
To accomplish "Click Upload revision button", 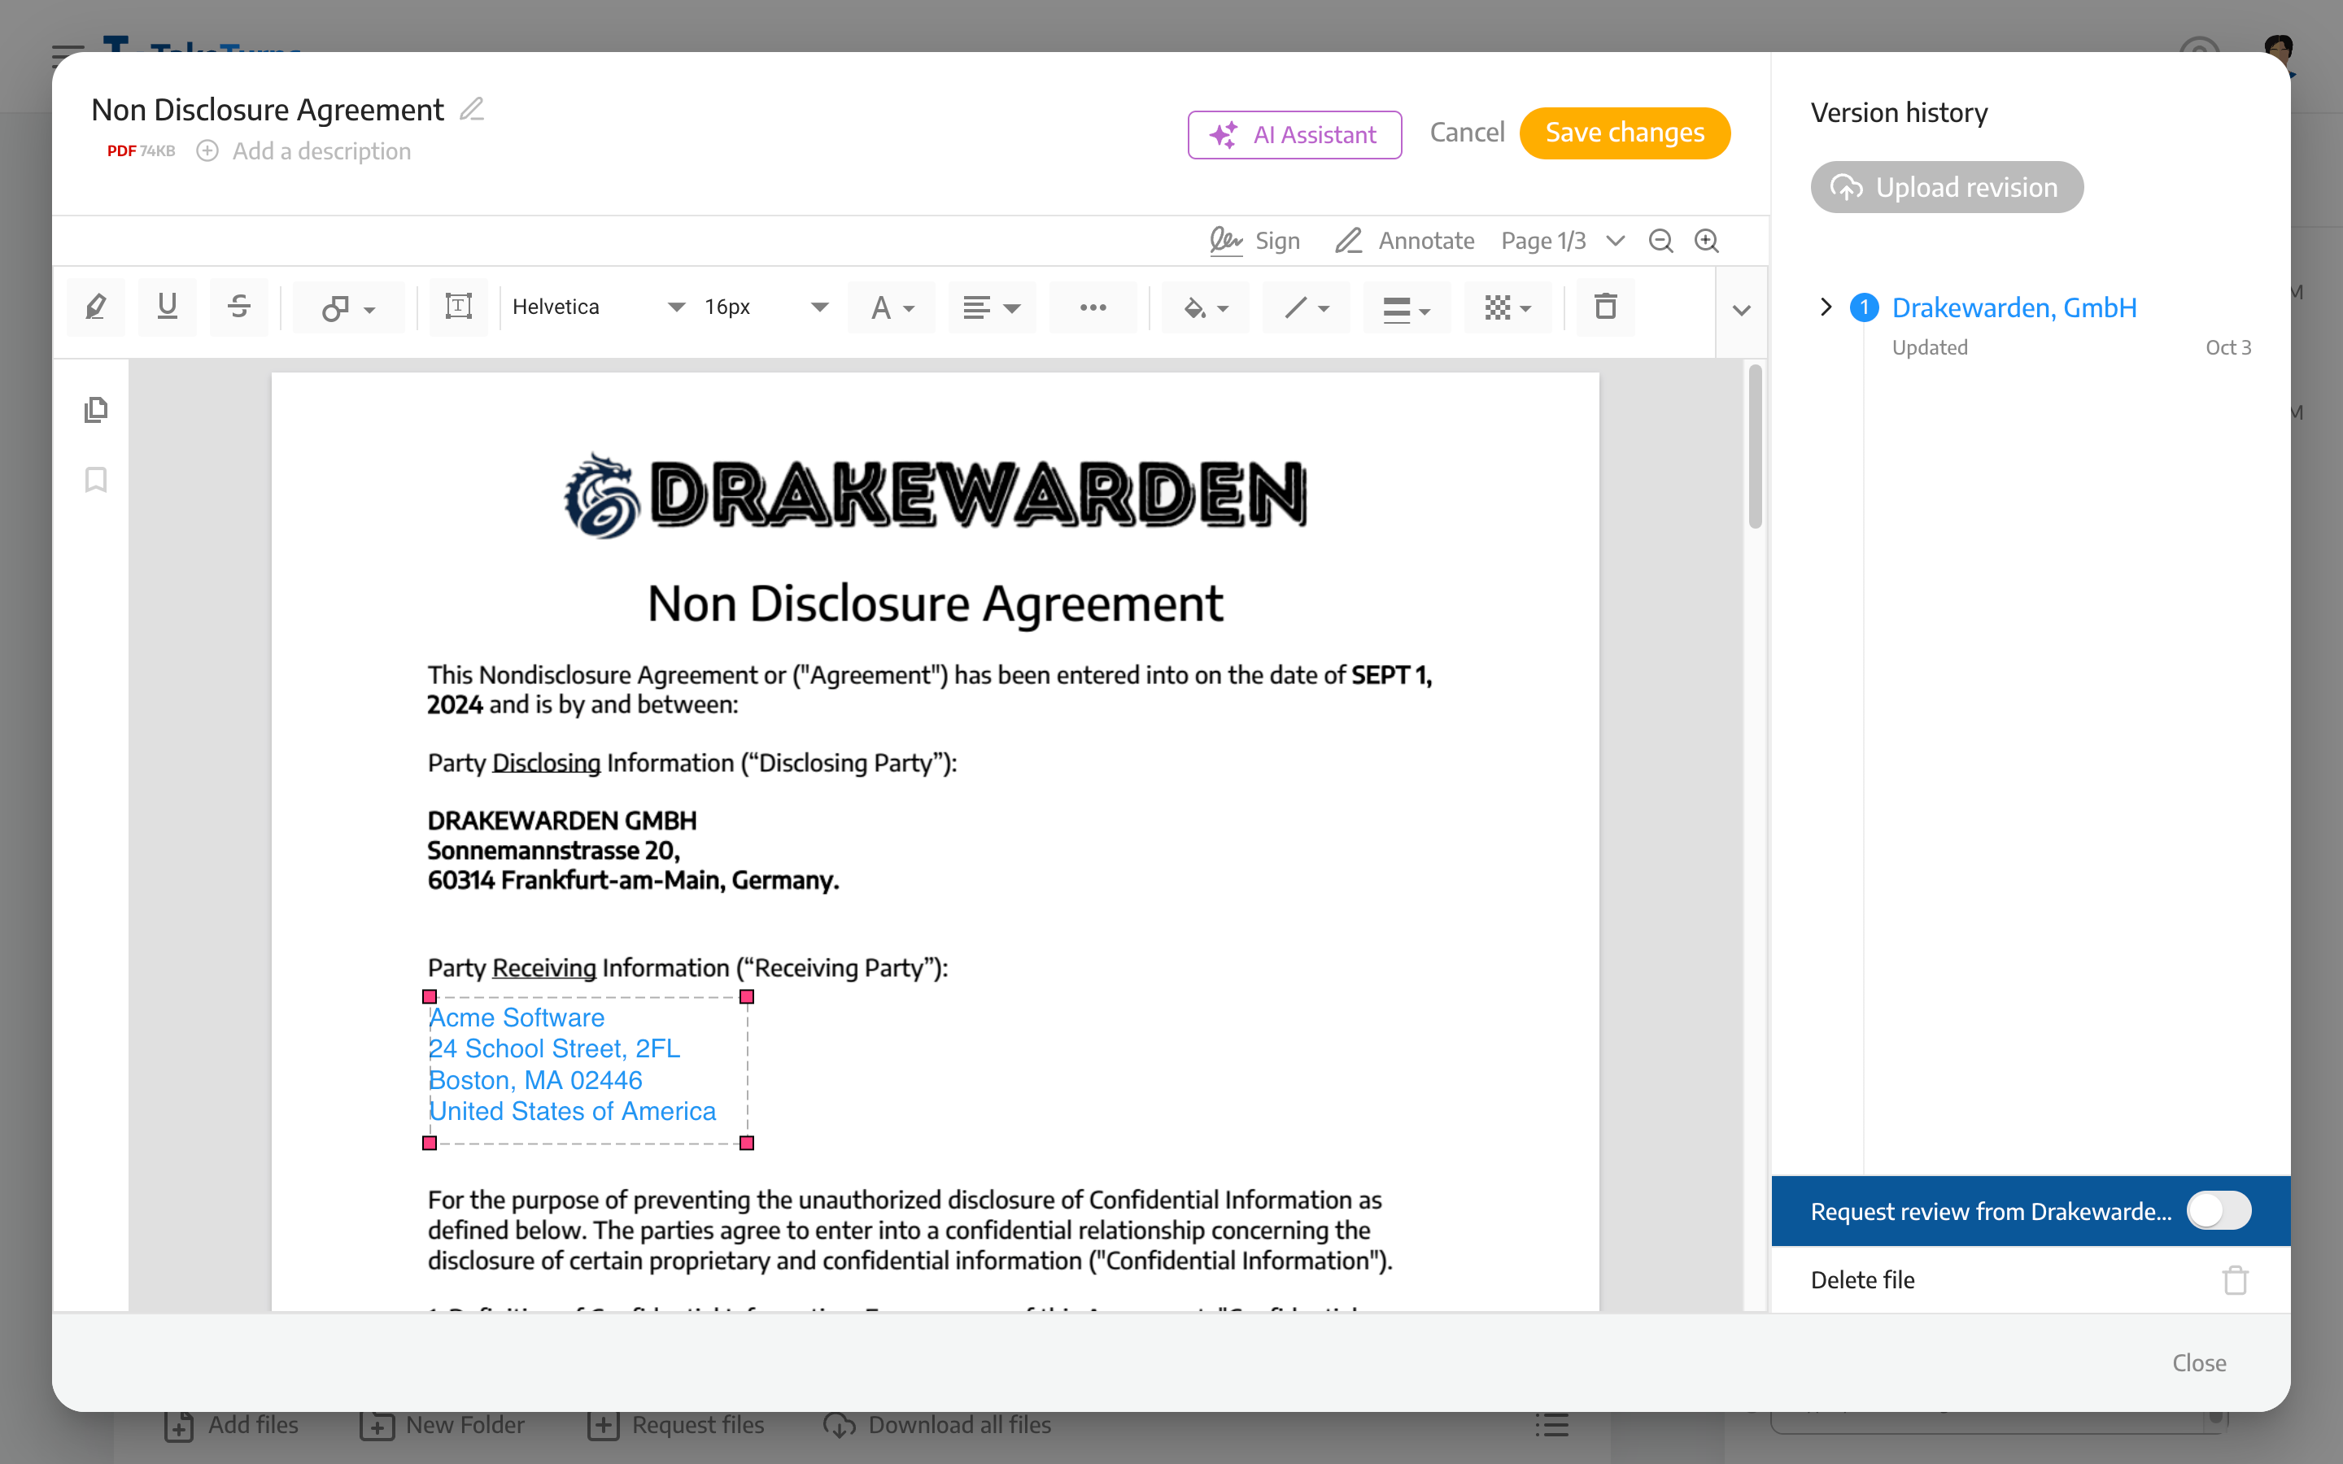I will [x=1947, y=187].
